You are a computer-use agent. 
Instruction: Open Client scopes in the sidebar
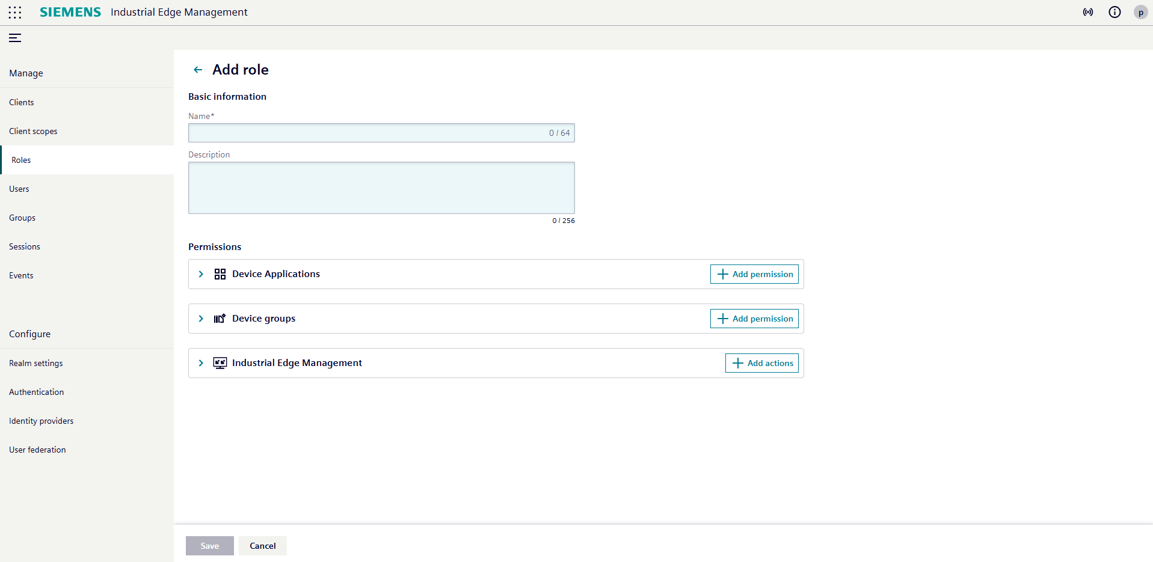tap(33, 131)
